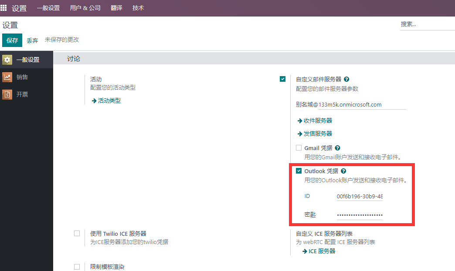Click the 自定义 ICE 服务器列表 label
This screenshot has height=271, width=455.
324,234
